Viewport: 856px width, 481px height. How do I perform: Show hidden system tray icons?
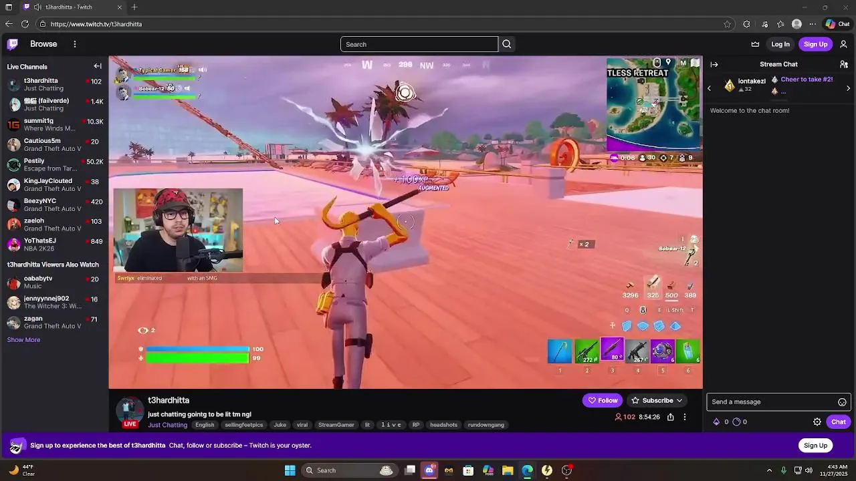769,470
